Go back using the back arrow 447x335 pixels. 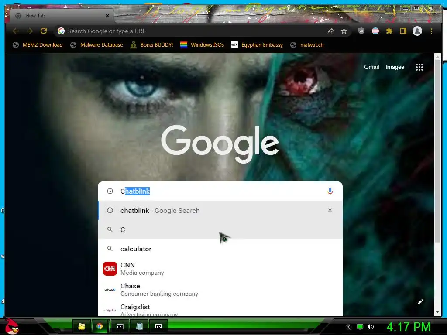16,31
